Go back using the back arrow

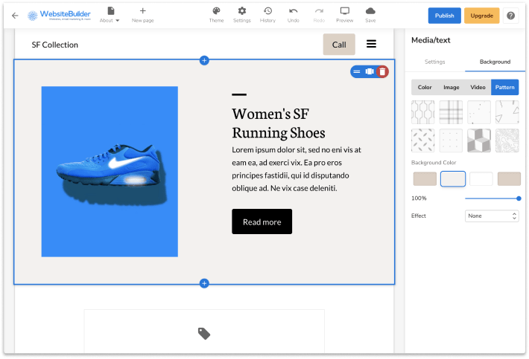tap(15, 16)
